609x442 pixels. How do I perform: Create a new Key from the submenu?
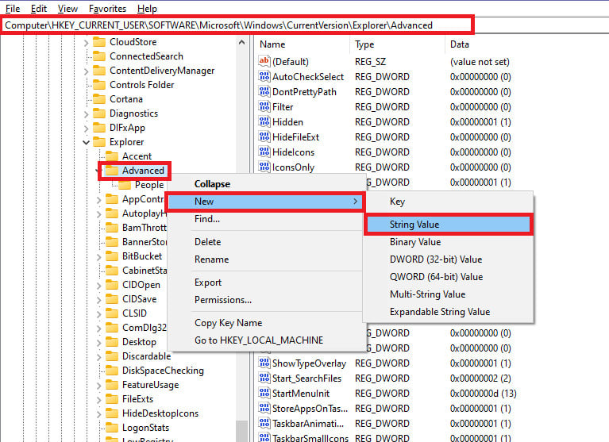pyautogui.click(x=449, y=202)
